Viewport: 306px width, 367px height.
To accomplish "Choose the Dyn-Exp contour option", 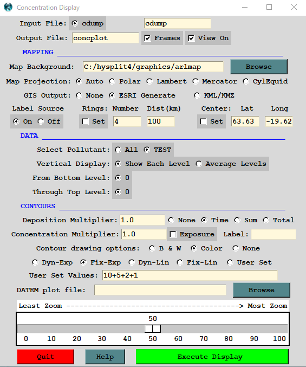I will [x=35, y=262].
